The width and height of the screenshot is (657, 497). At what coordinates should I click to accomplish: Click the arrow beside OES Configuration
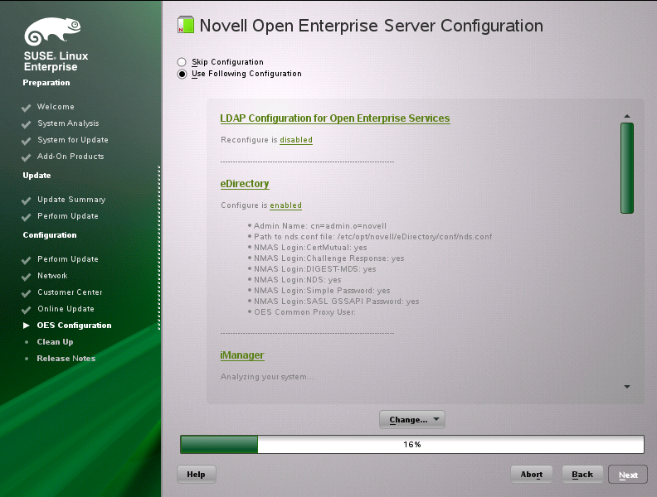pyautogui.click(x=26, y=326)
